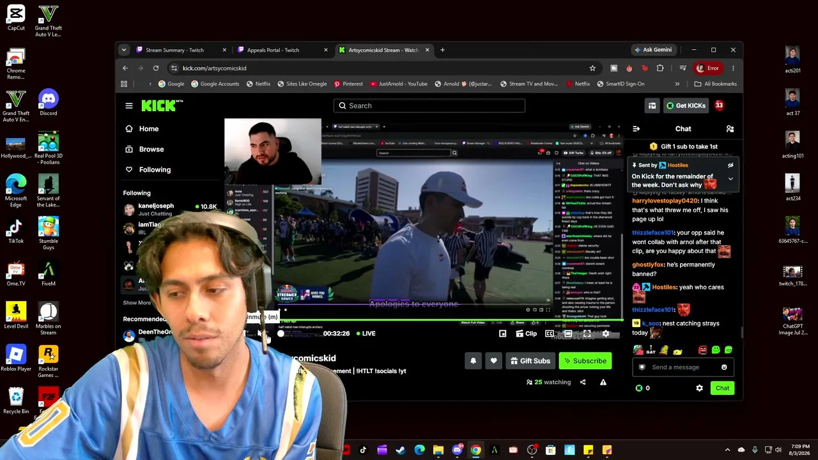The height and width of the screenshot is (460, 818).
Task: Create a Clip of the stream
Action: coord(527,333)
